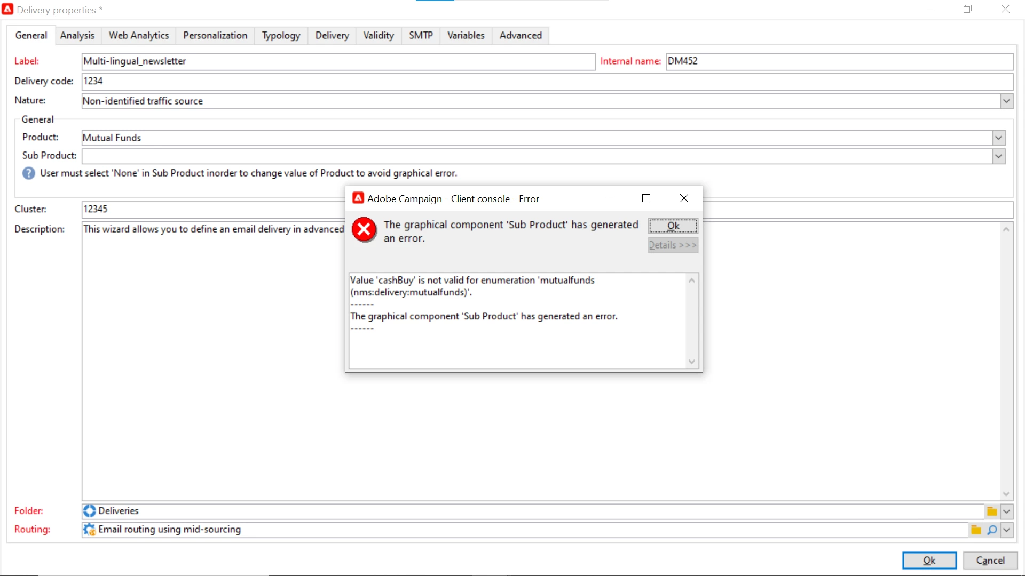Screen dimensions: 1025x576
Task: Open the SMTP tab
Action: pos(421,35)
